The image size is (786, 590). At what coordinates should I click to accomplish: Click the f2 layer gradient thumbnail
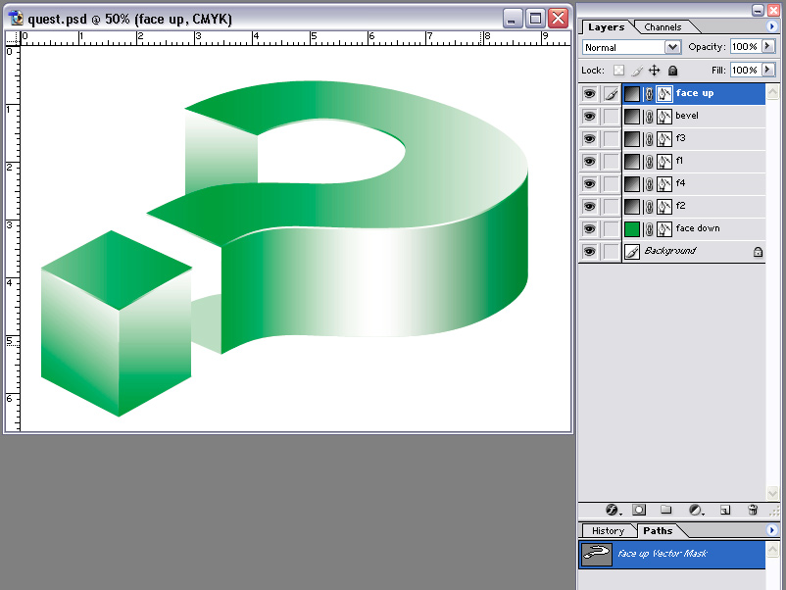pyautogui.click(x=631, y=207)
